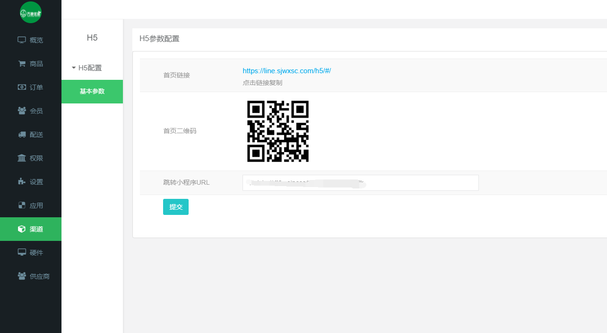Image resolution: width=607 pixels, height=333 pixels.
Task: Open the 设置 settings section
Action: [x=31, y=182]
